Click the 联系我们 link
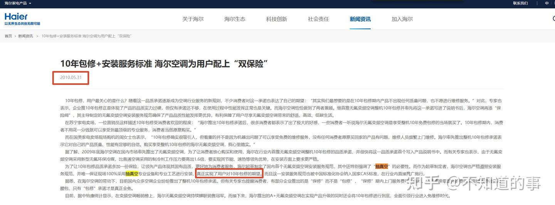Image resolution: width=555 pixels, height=205 pixels. 520,3
